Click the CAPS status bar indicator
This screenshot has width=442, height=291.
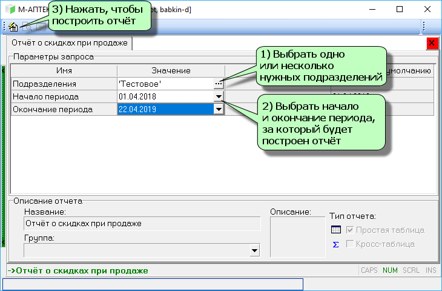coord(369,270)
